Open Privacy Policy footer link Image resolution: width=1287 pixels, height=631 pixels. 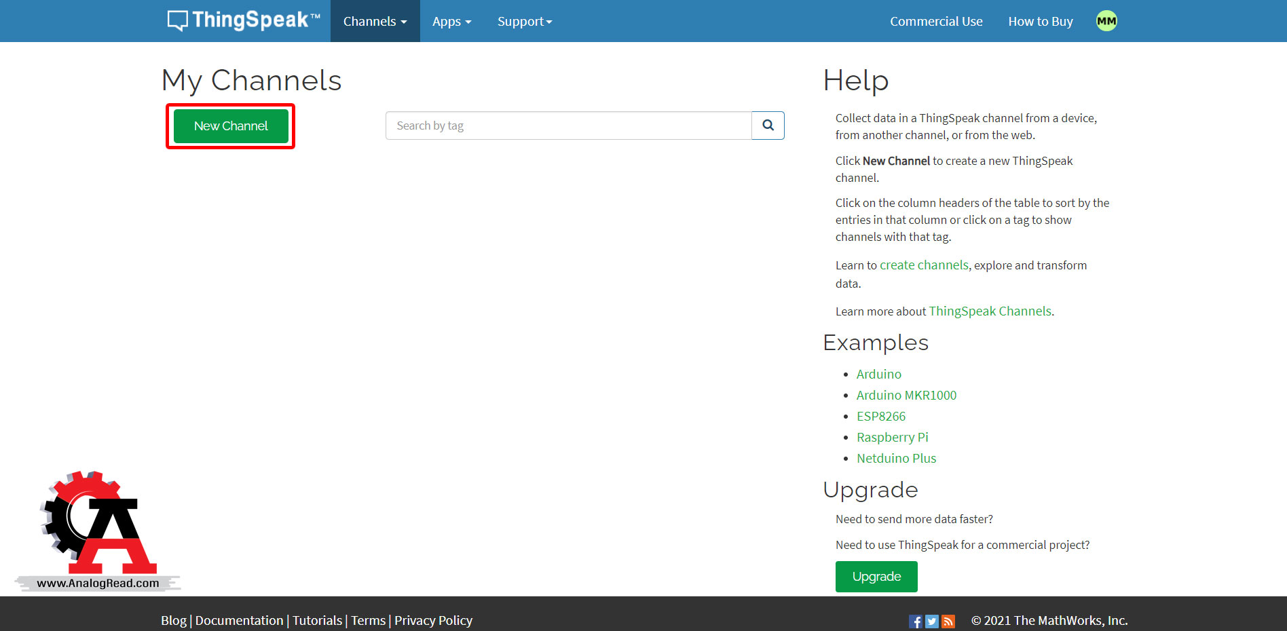(x=433, y=621)
